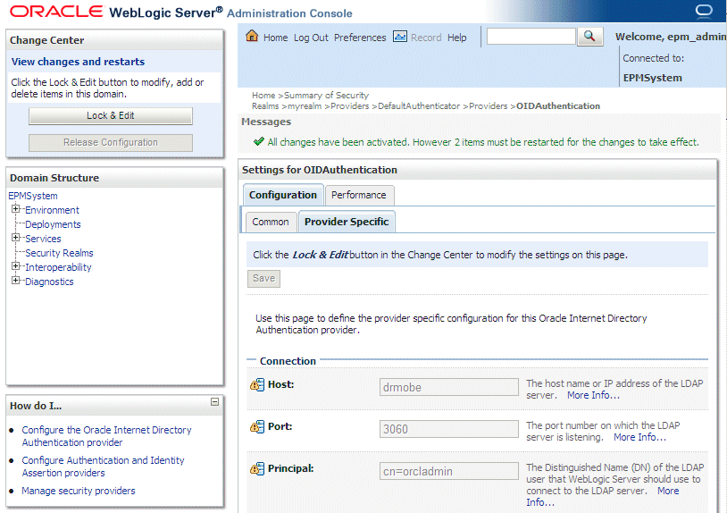
Task: Expand the Services tree node
Action: (16, 238)
